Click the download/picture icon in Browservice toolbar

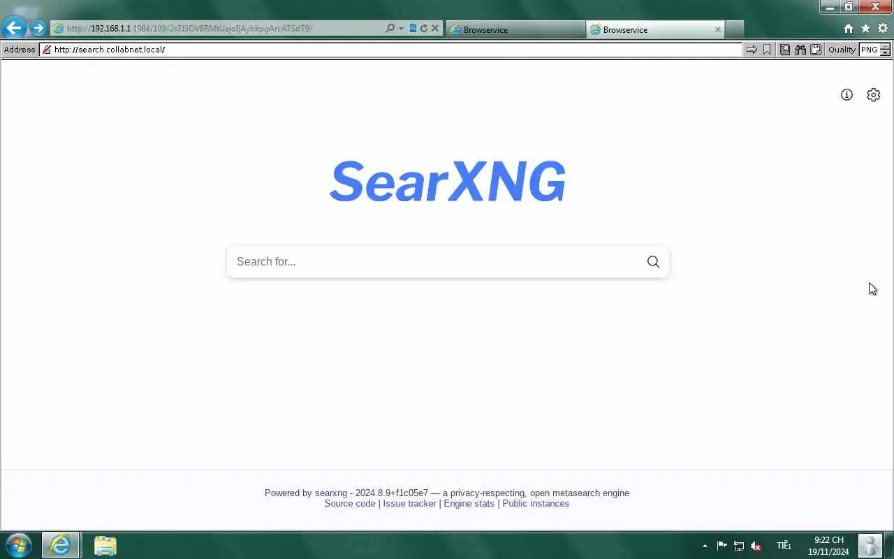coord(785,50)
